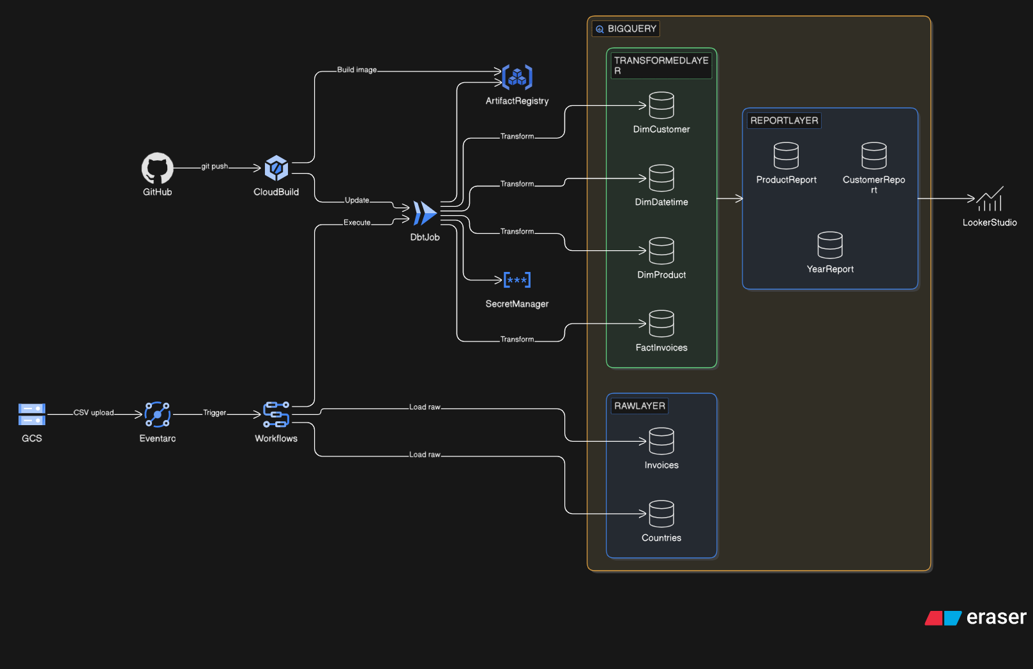Click the SecretManager asterisk icon
Viewport: 1033px width, 669px height.
point(516,280)
